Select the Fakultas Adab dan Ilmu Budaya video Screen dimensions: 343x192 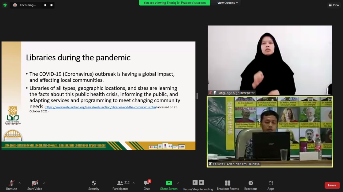[x=270, y=132]
